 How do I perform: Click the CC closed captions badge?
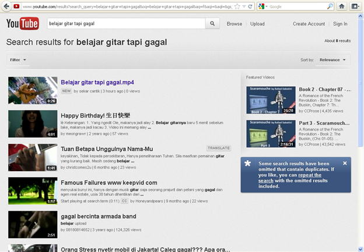[x=124, y=201]
